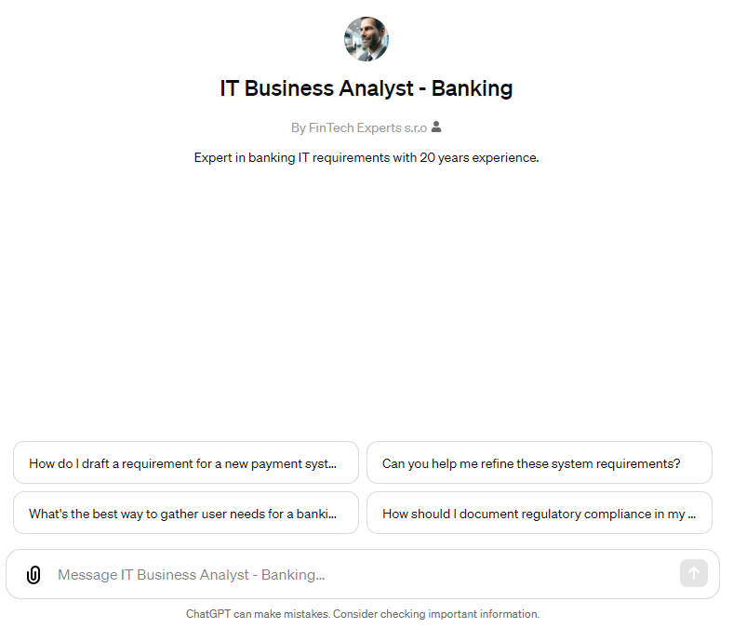Image resolution: width=733 pixels, height=628 pixels.
Task: Click the person icon beside FinTech Experts
Action: (x=436, y=127)
